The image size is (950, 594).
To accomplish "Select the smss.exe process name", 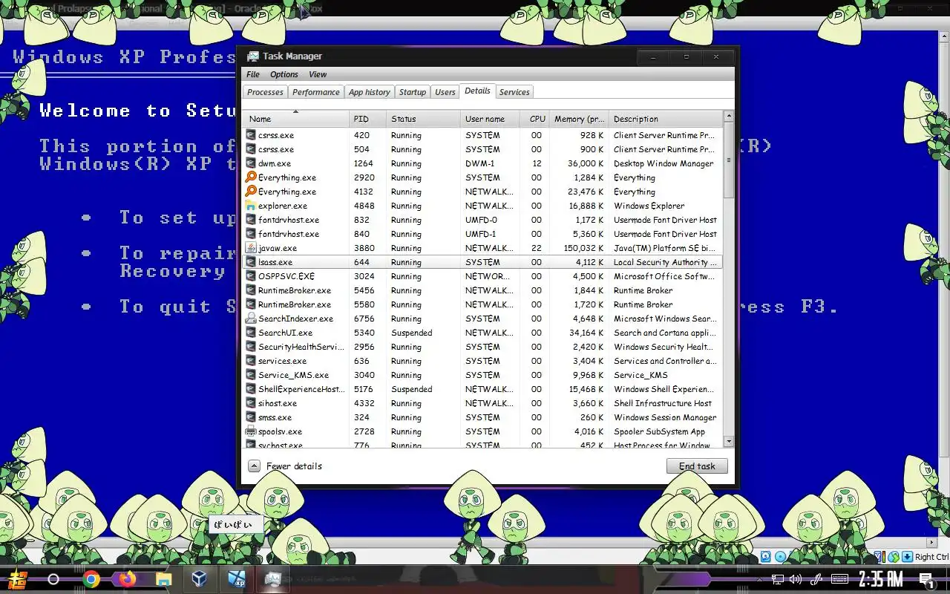I will (x=275, y=417).
